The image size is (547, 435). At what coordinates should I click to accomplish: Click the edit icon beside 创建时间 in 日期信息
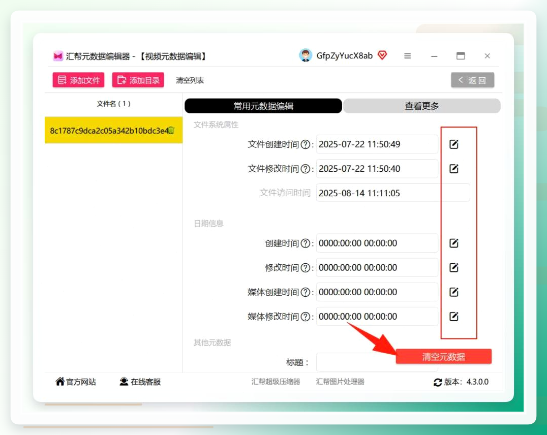pyautogui.click(x=453, y=243)
